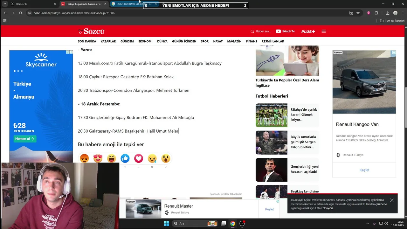Screen dimensions: 407x229
Task: Open Task View on the taskbar
Action: coord(224,224)
